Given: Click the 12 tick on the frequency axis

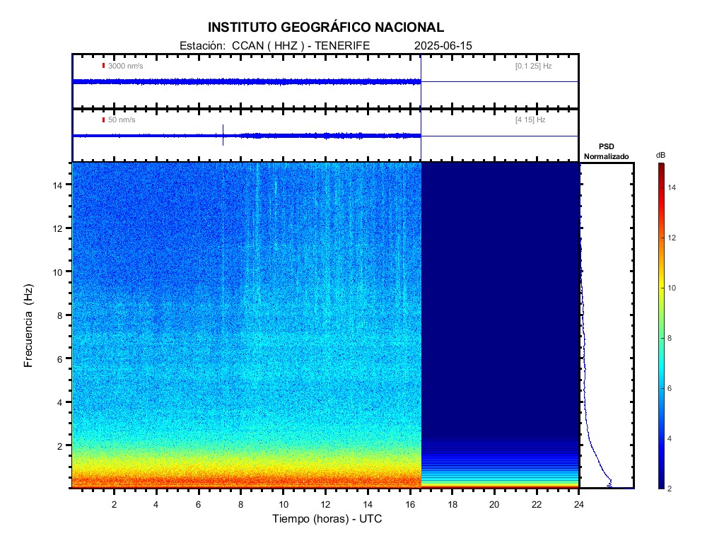Looking at the screenshot, I should pyautogui.click(x=57, y=228).
